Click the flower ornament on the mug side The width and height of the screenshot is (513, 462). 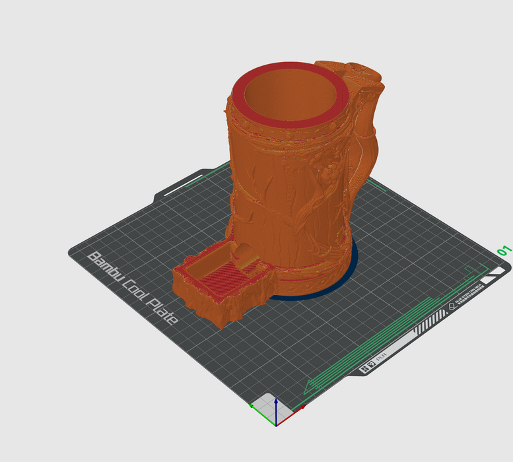point(330,173)
